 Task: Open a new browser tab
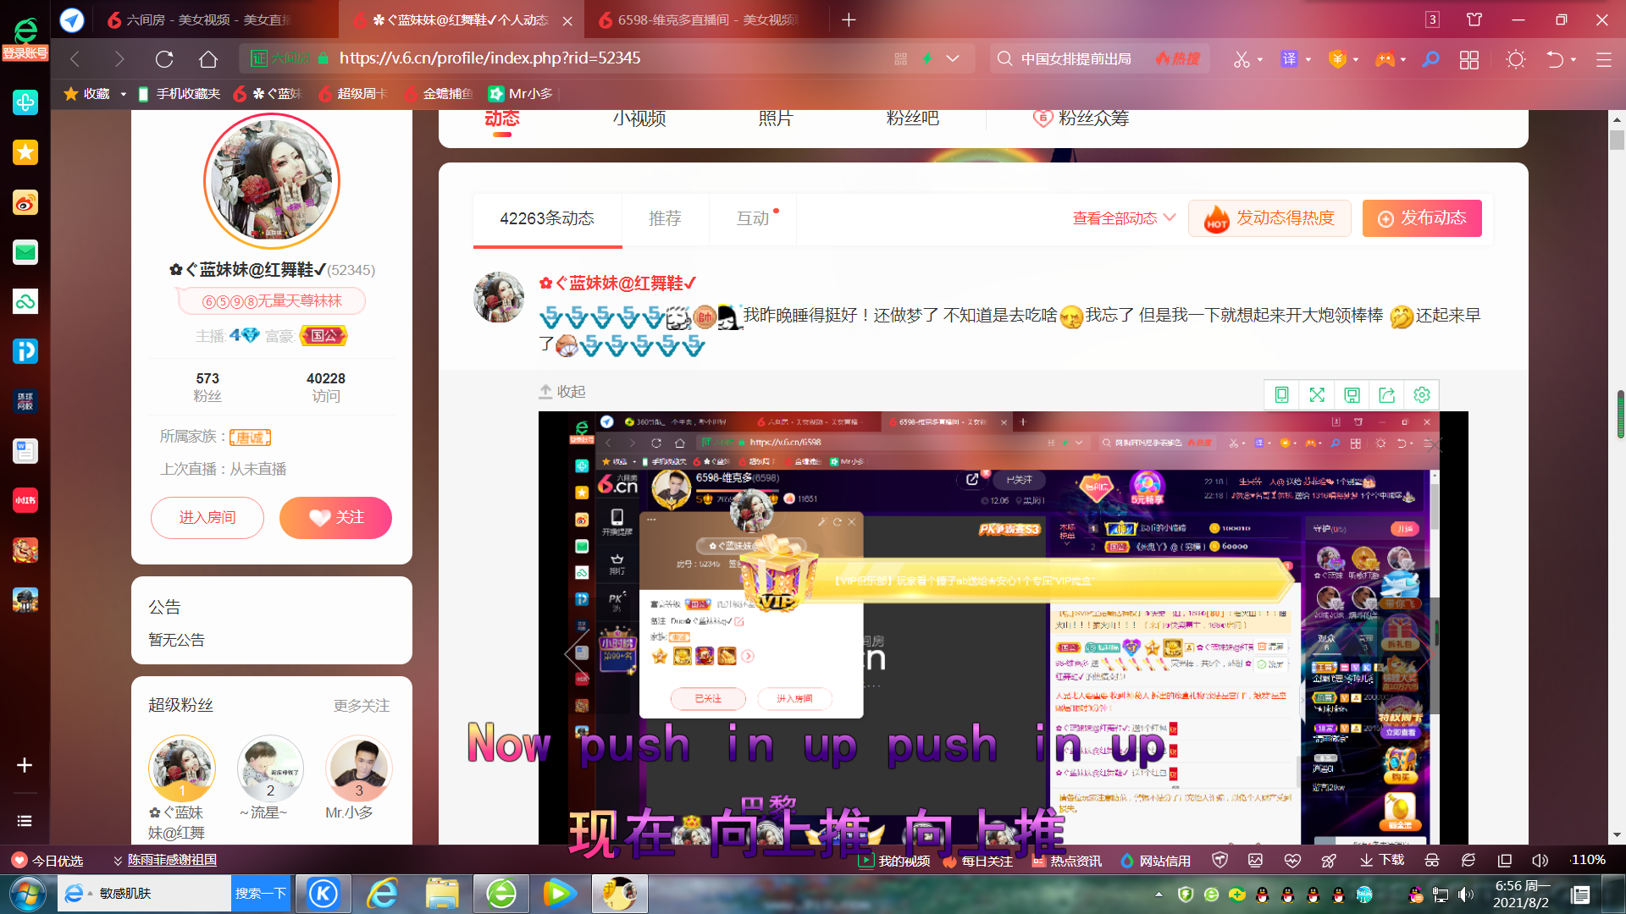pos(849,19)
